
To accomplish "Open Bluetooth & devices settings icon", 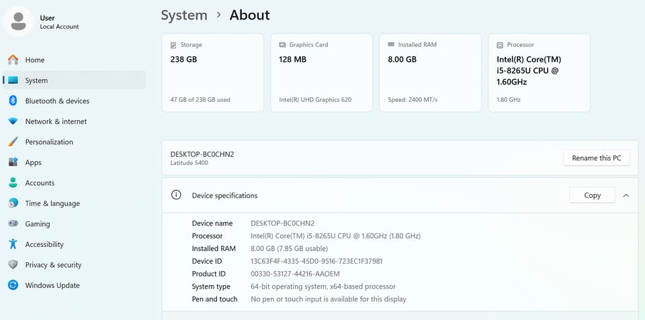I will coord(13,101).
